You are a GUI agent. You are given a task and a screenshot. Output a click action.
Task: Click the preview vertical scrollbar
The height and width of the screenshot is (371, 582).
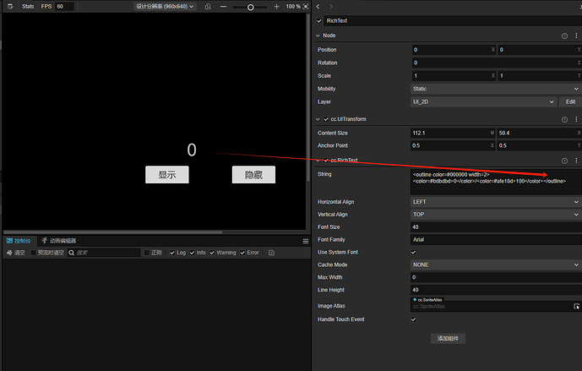tap(308, 98)
